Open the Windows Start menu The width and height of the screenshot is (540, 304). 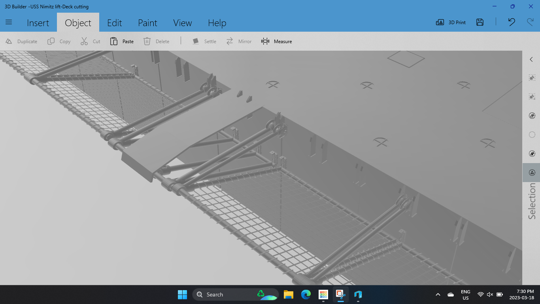(x=182, y=294)
